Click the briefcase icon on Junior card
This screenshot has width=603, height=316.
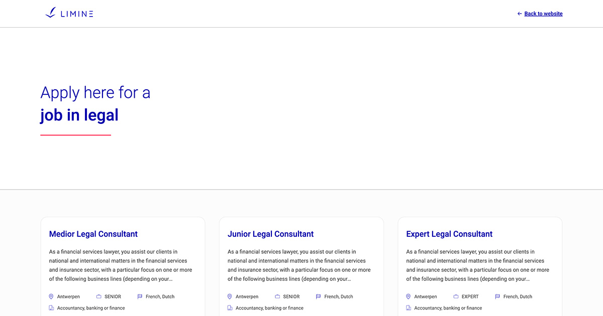tap(277, 296)
